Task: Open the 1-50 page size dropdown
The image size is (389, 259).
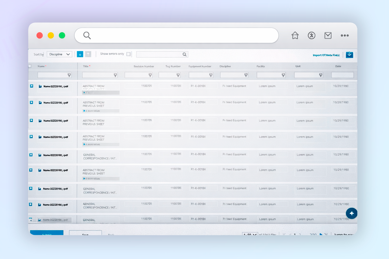Action: tap(250, 234)
